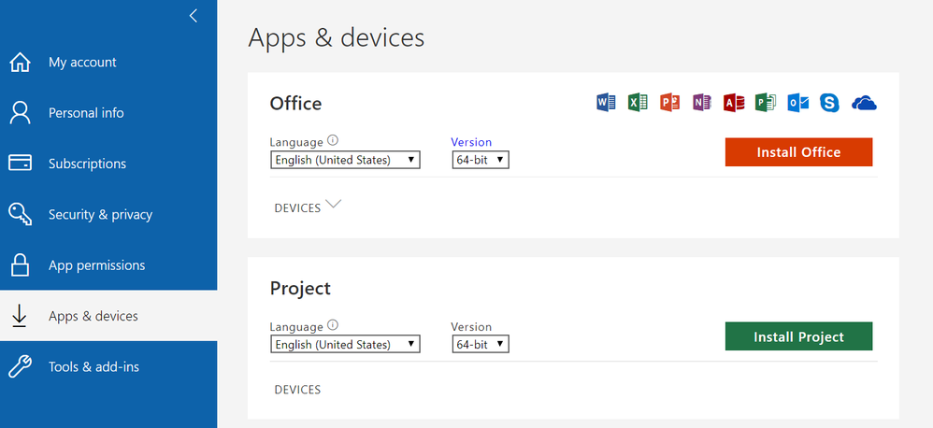Viewport: 933px width, 428px height.
Task: Click the Excel icon in Office card
Action: pyautogui.click(x=638, y=102)
